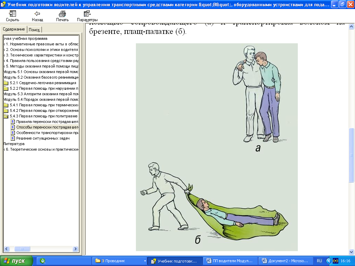Click contents pane right scroll arrow
This screenshot has height=266, width=355.
click(75, 249)
